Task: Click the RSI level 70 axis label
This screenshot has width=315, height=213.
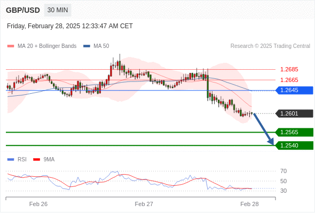Action: click(x=283, y=171)
